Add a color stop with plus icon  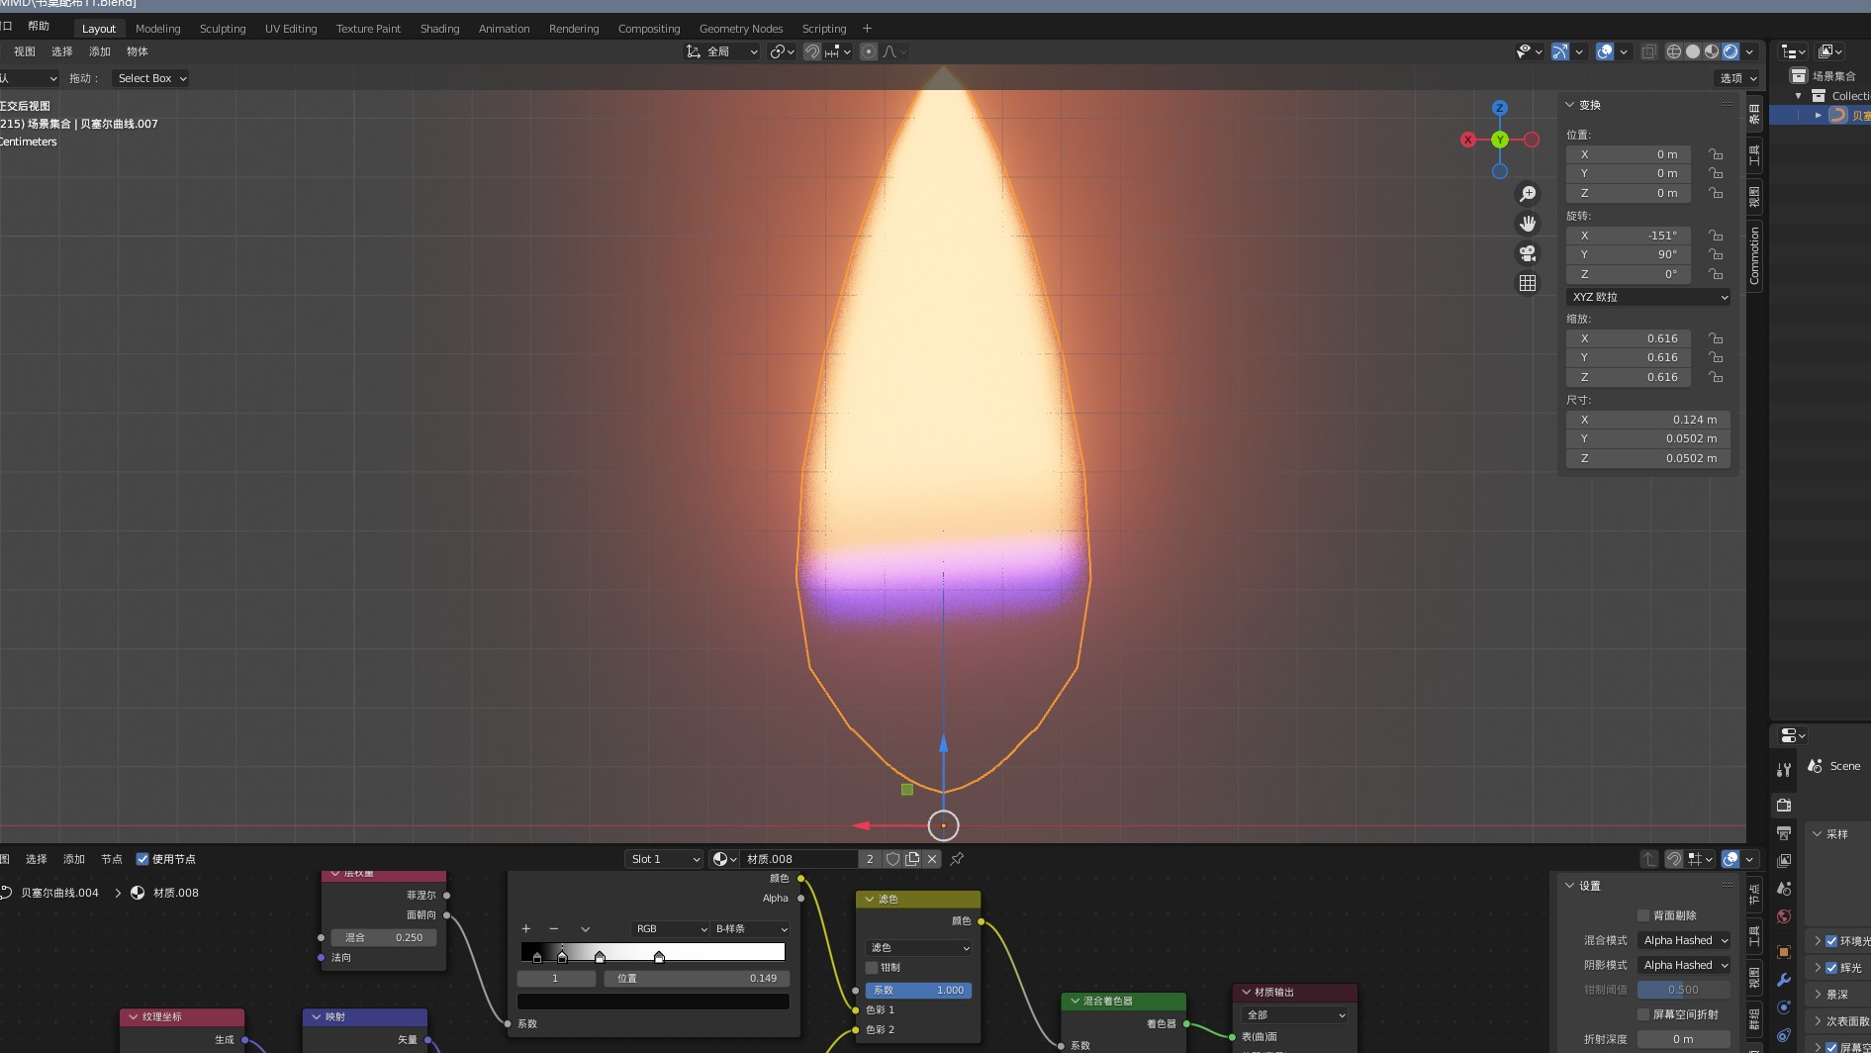(x=526, y=928)
